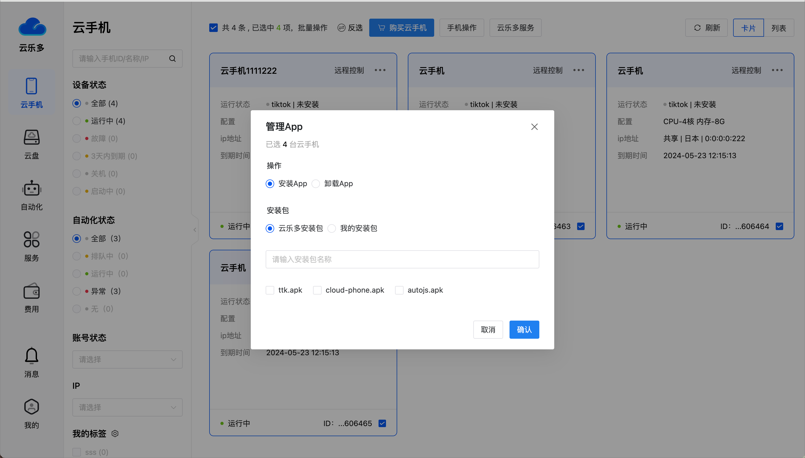Check the cloud-phone.apk checkbox
The image size is (805, 458).
317,290
